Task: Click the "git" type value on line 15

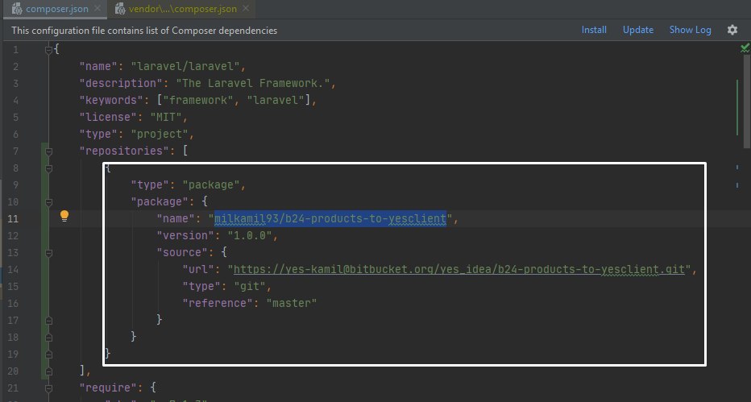Action: [250, 286]
